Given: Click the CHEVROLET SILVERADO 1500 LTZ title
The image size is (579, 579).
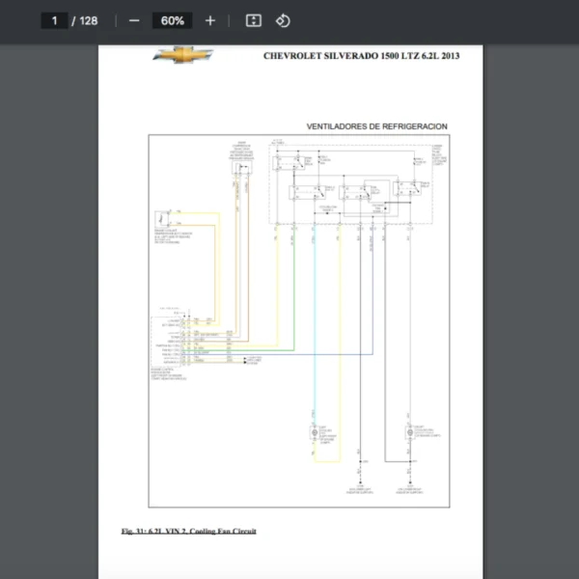Looking at the screenshot, I should tap(361, 56).
